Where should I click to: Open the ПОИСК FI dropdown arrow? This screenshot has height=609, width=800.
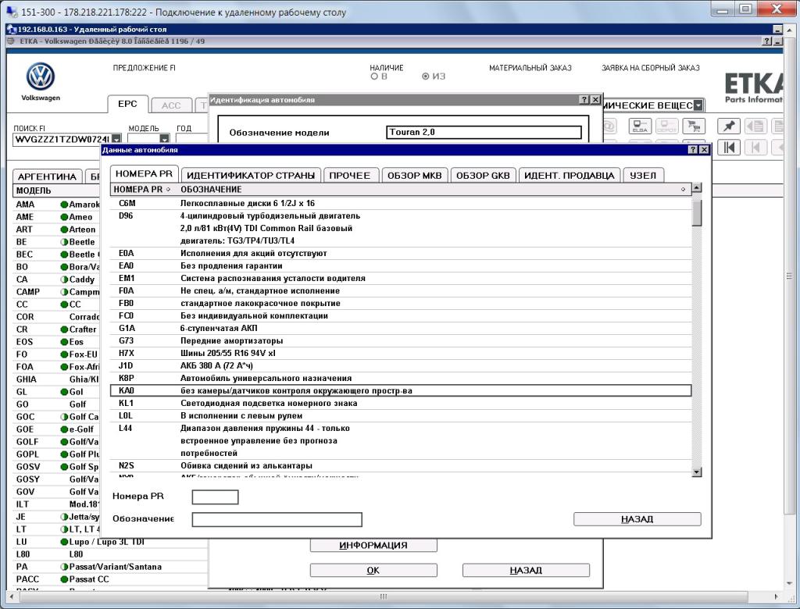[116, 139]
